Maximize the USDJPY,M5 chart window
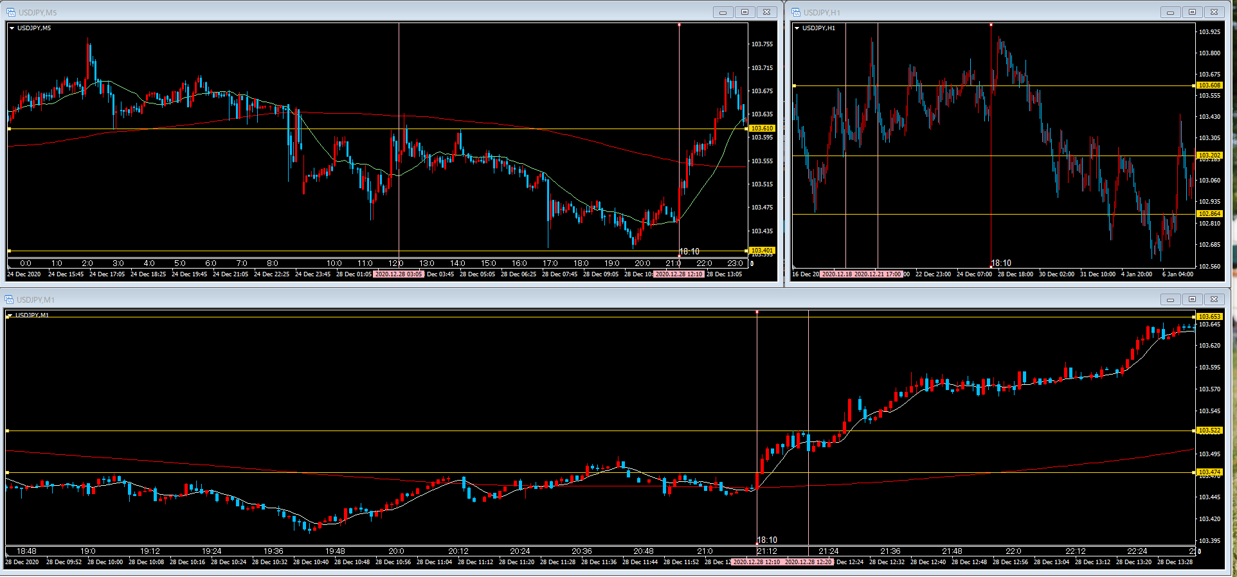 pos(745,12)
